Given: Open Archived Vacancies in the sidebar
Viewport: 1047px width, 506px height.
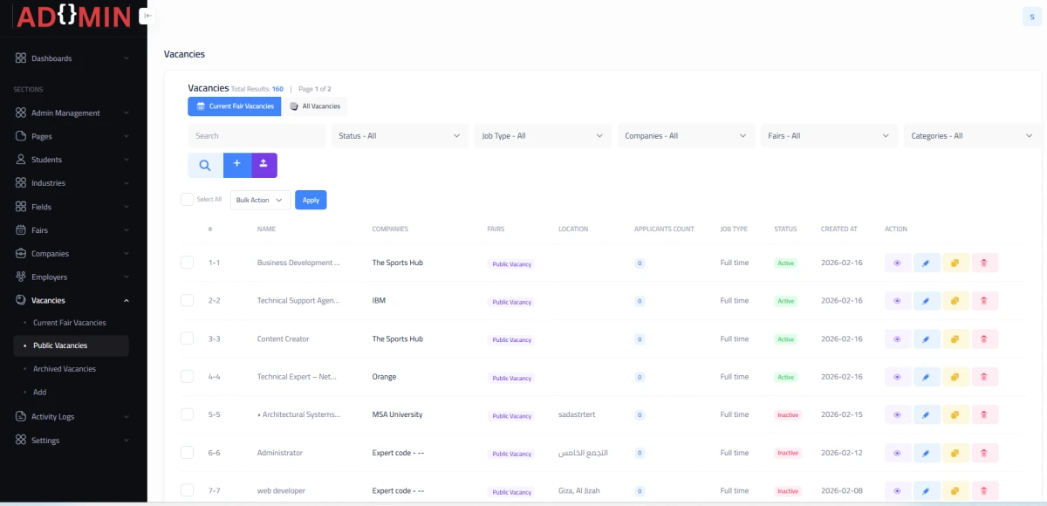Looking at the screenshot, I should pyautogui.click(x=65, y=369).
